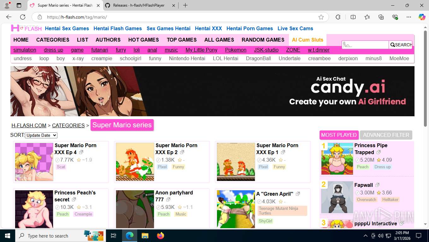Screen dimensions: 429x242
Task: Close the Releases HFlashPlayer tab
Action: click(174, 5)
